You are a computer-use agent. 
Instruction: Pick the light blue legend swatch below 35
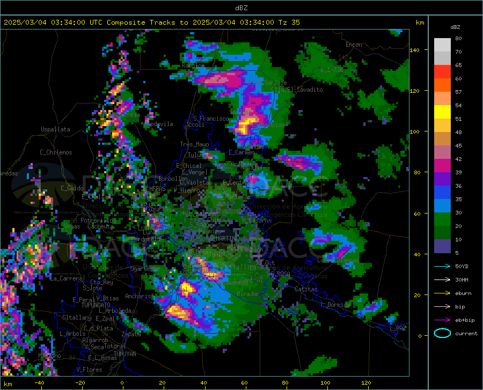(x=442, y=206)
